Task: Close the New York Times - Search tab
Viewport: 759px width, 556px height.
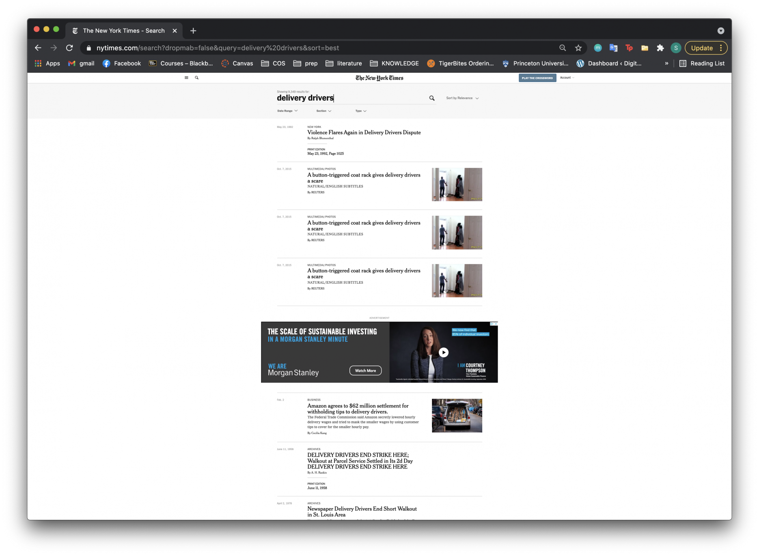Action: pyautogui.click(x=175, y=31)
